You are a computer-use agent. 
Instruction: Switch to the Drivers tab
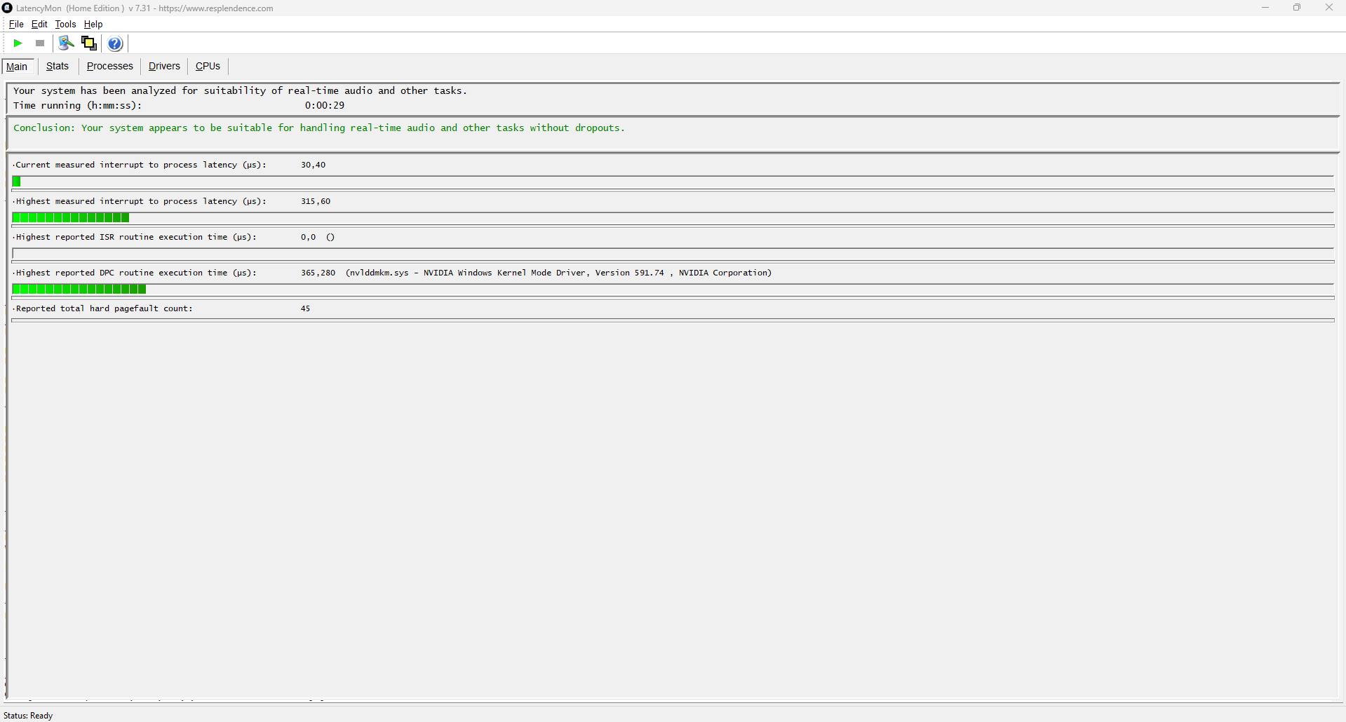(164, 66)
